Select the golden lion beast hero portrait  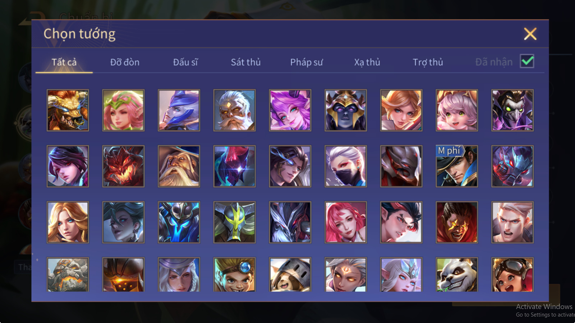pos(68,110)
